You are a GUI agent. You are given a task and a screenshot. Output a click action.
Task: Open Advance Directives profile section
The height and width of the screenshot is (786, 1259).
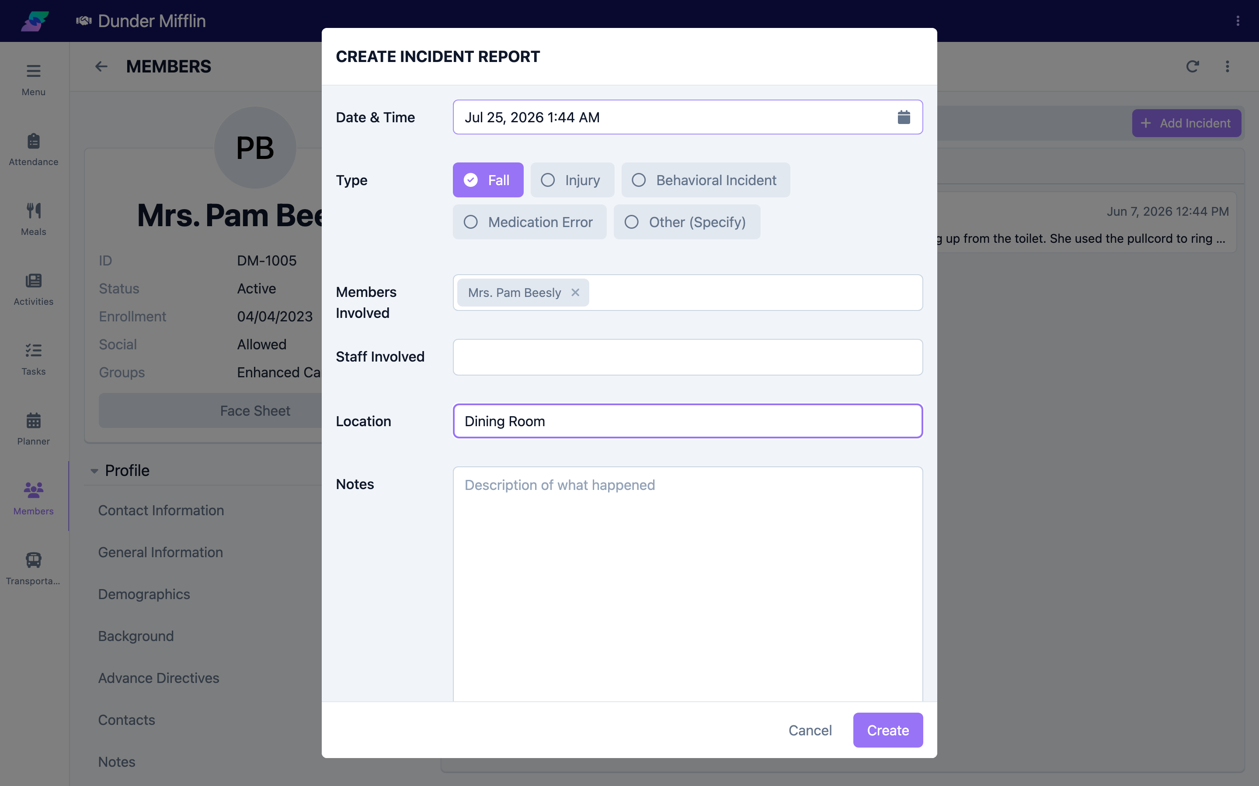tap(159, 678)
